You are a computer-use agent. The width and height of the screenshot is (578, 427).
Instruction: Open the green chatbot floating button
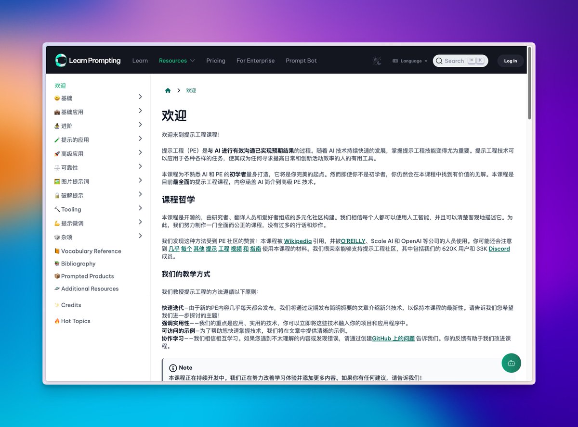(511, 363)
